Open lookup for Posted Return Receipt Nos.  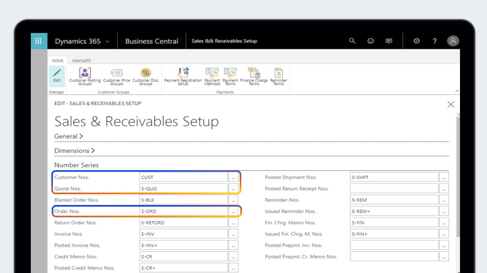click(x=444, y=188)
